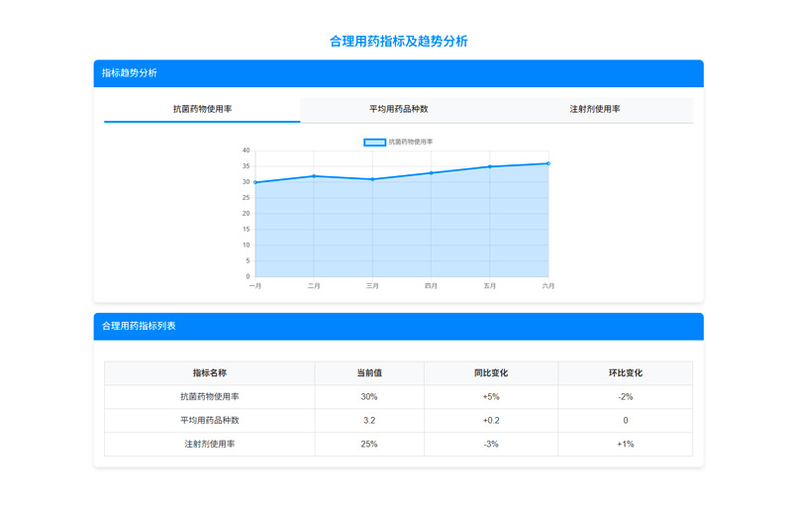Click the 3.2 current value cell
The width and height of the screenshot is (795, 511).
(369, 421)
